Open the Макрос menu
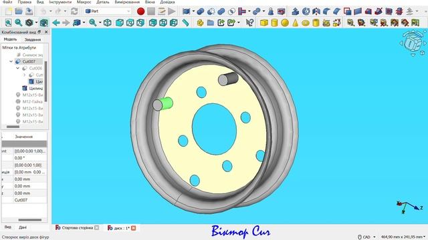Image resolution: width=428 pixels, height=240 pixels. coord(84,2)
